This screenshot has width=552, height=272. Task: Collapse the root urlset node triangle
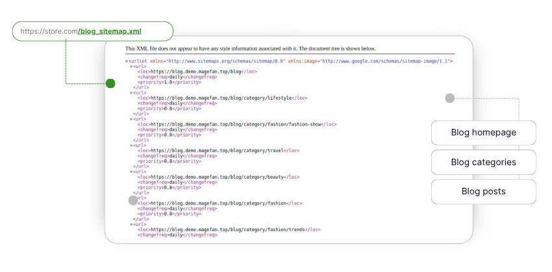click(x=127, y=61)
